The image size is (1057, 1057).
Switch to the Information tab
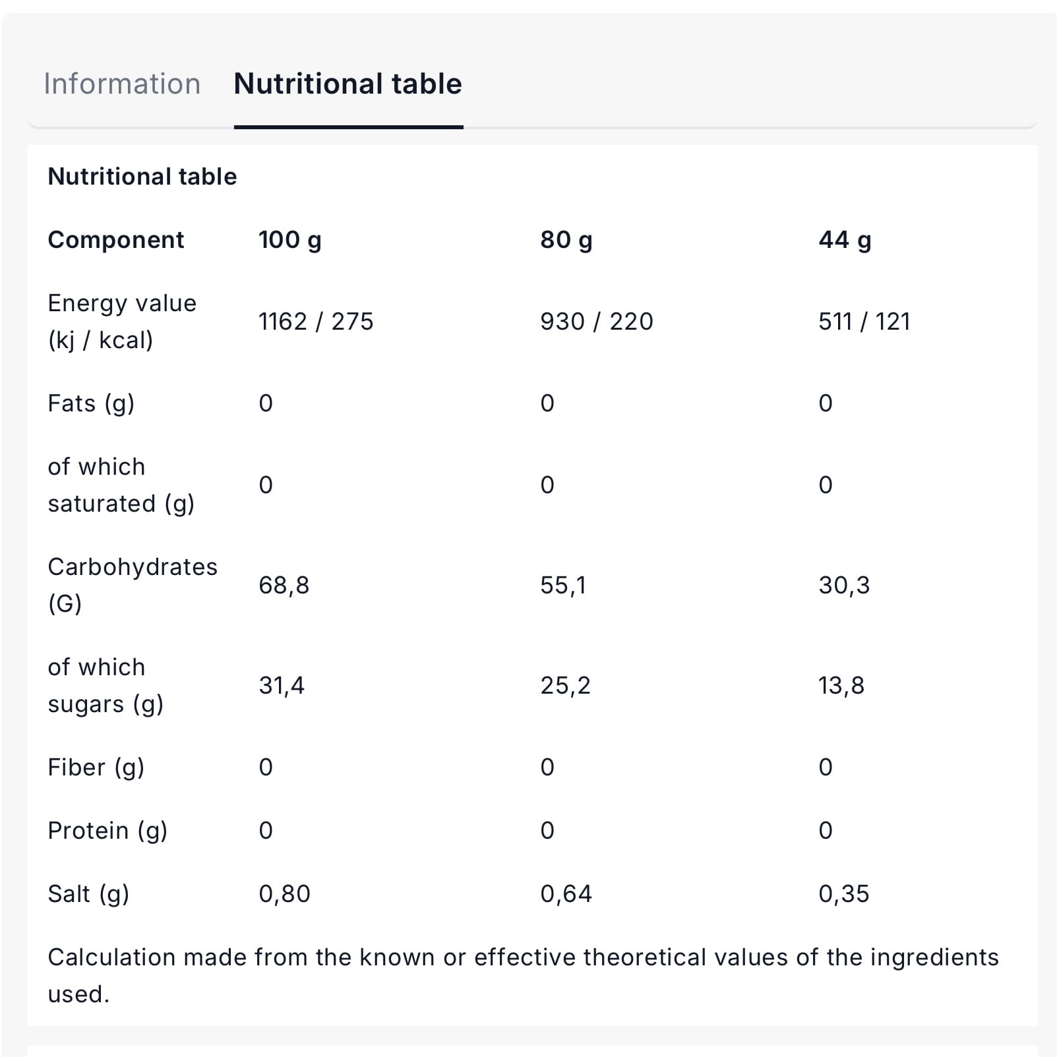(x=122, y=84)
